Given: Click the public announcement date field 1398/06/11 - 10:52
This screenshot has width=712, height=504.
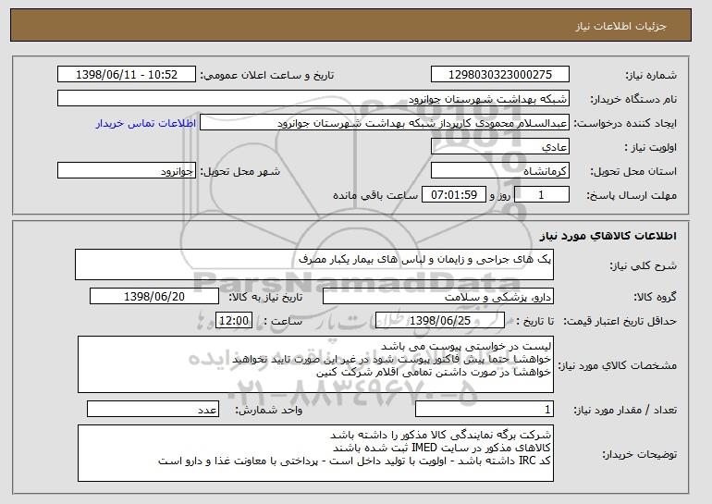Looking at the screenshot, I should [127, 75].
